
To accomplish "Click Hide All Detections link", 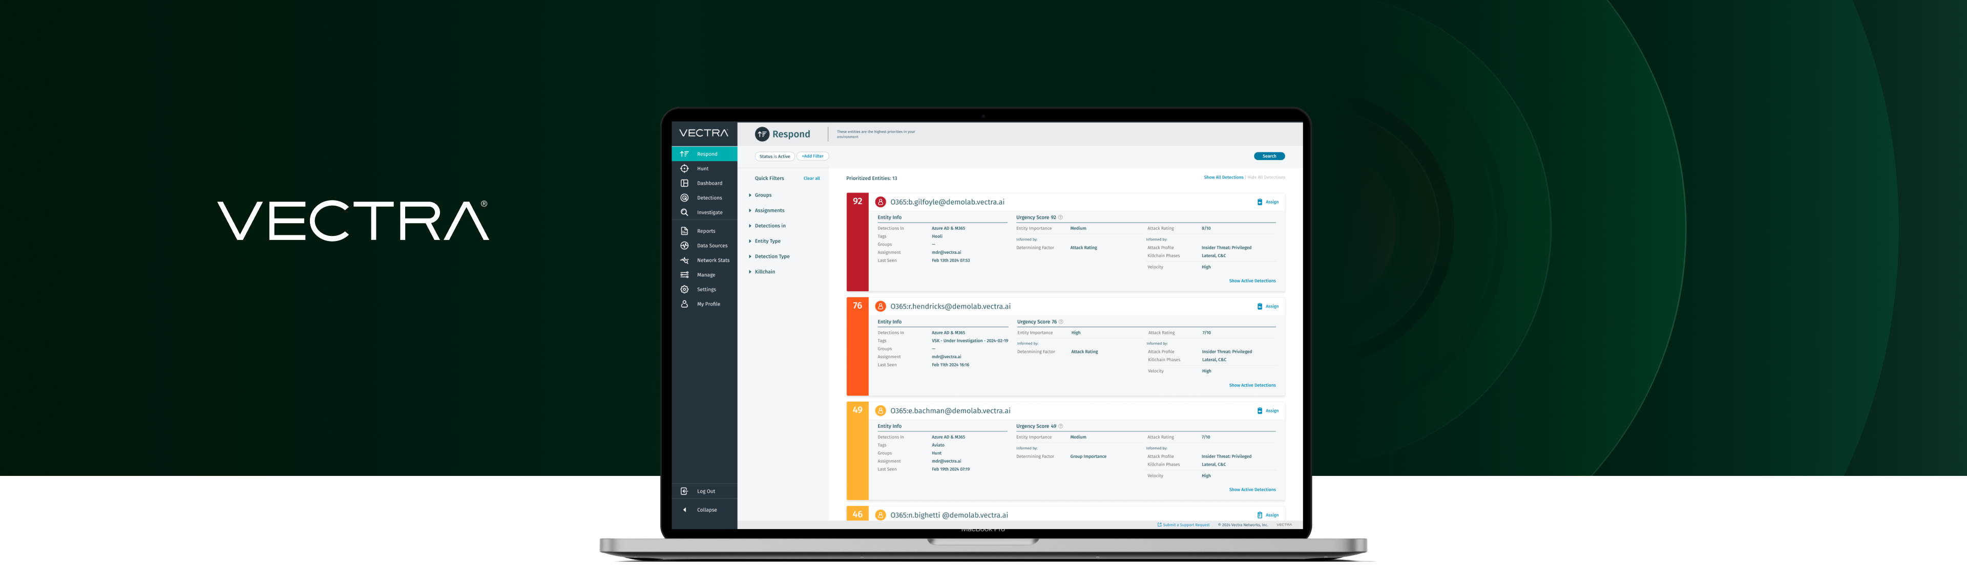I will pyautogui.click(x=1266, y=178).
